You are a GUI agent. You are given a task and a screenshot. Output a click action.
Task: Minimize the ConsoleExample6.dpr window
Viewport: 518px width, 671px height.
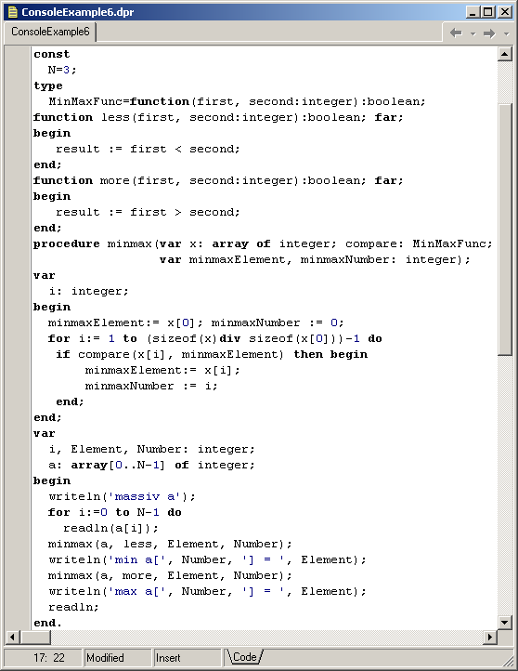[473, 11]
